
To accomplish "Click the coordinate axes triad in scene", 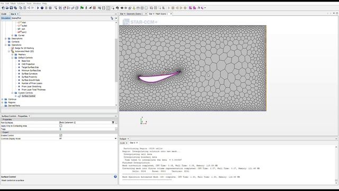I will tap(143, 121).
